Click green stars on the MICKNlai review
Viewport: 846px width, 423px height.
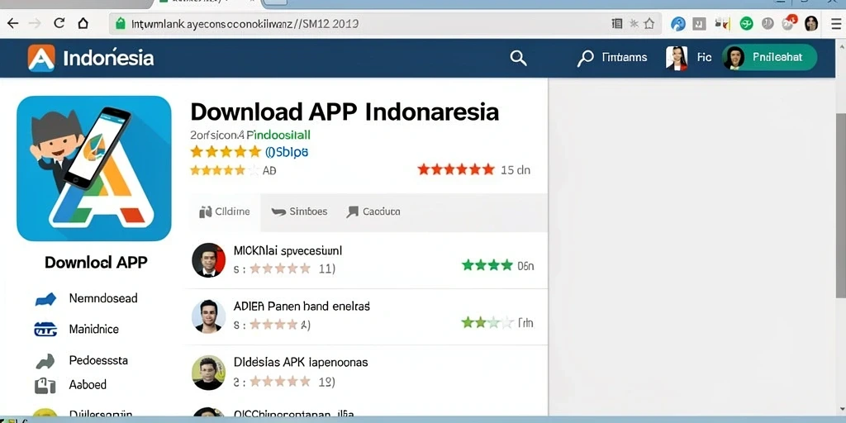(487, 265)
